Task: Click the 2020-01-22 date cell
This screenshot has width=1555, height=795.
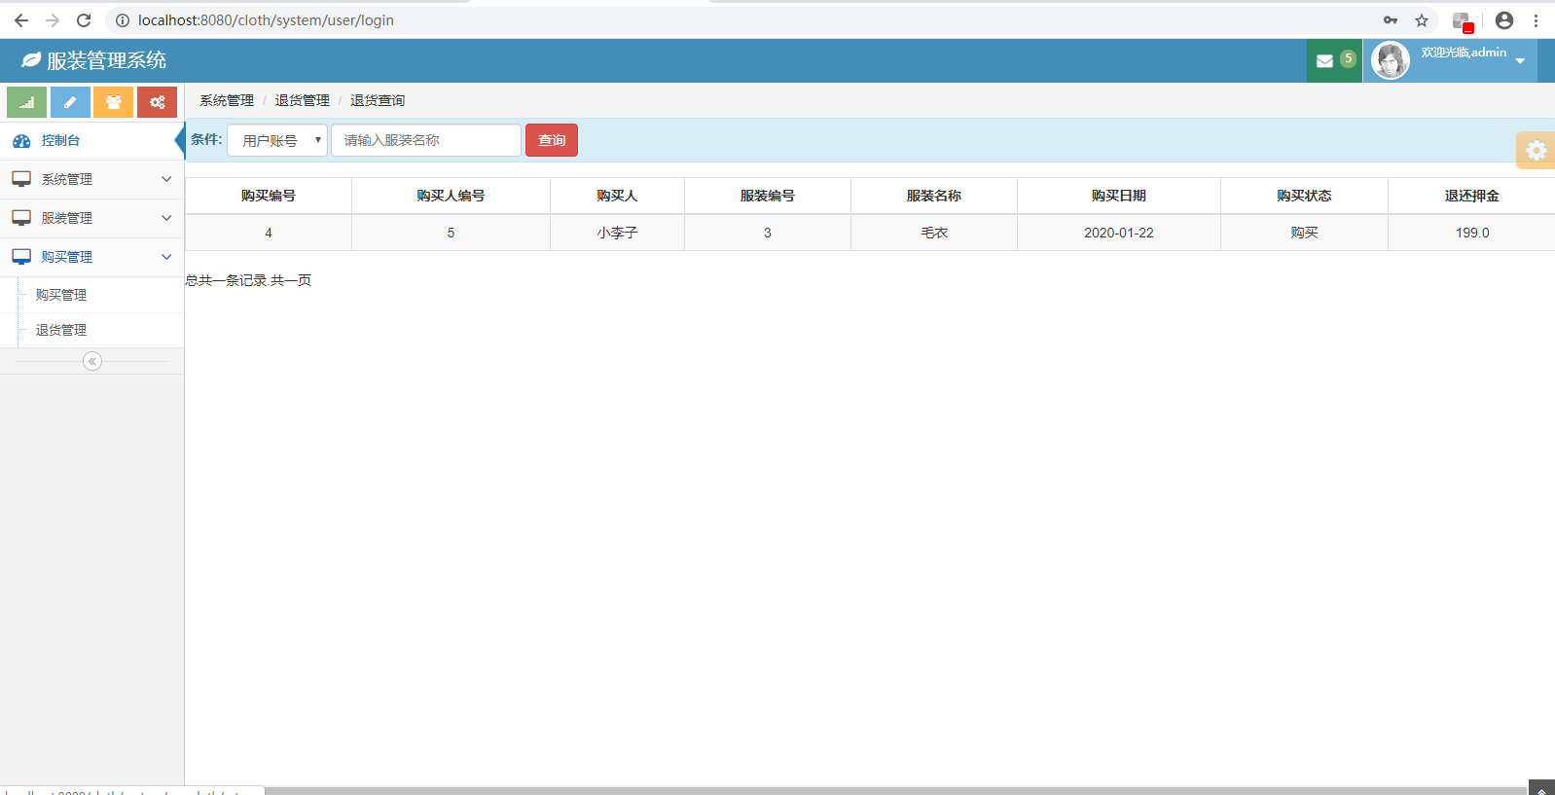Action: tap(1119, 233)
